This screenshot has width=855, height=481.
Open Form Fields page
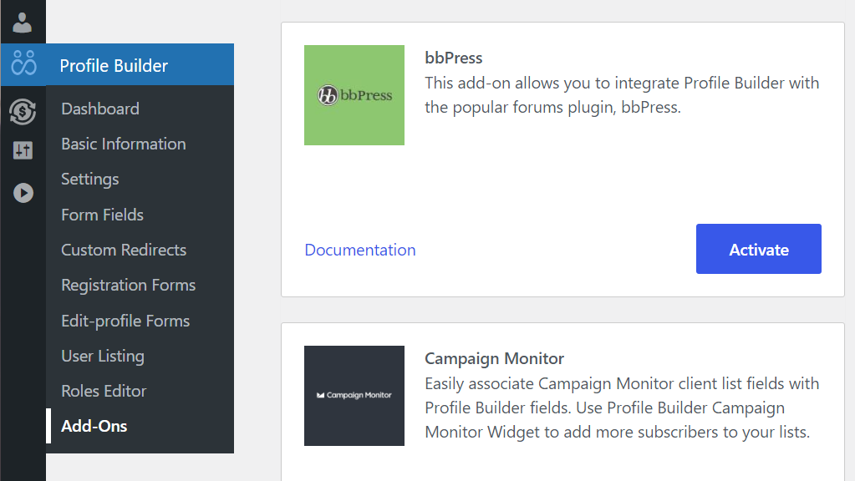tap(103, 215)
